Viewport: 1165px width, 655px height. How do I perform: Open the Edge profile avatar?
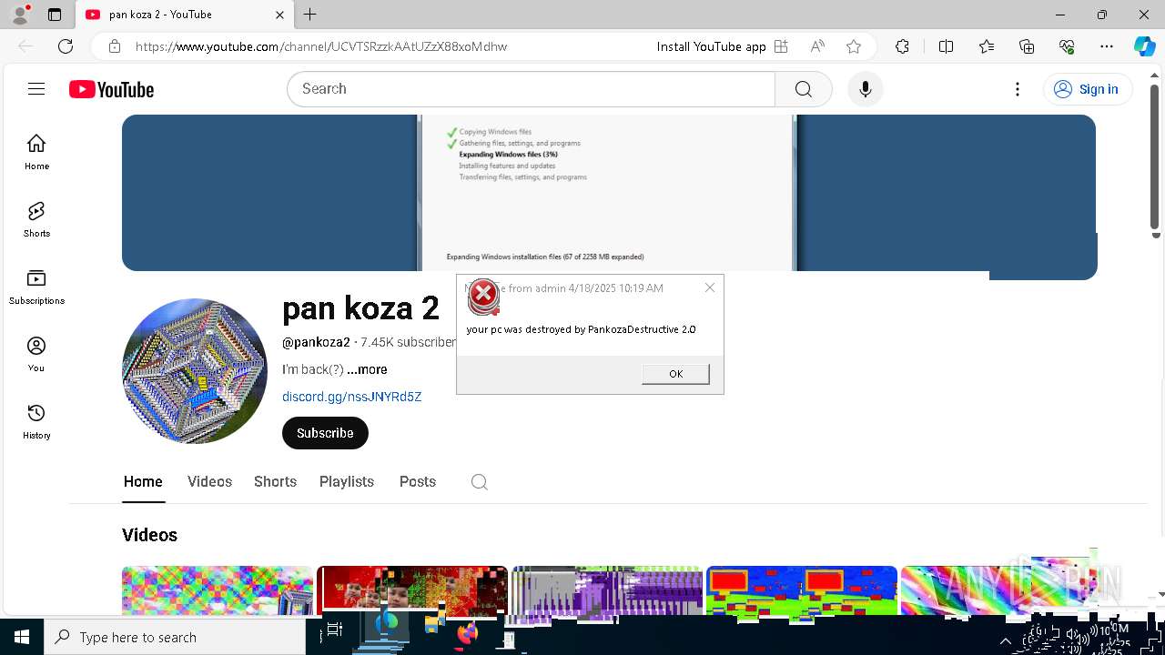click(20, 15)
